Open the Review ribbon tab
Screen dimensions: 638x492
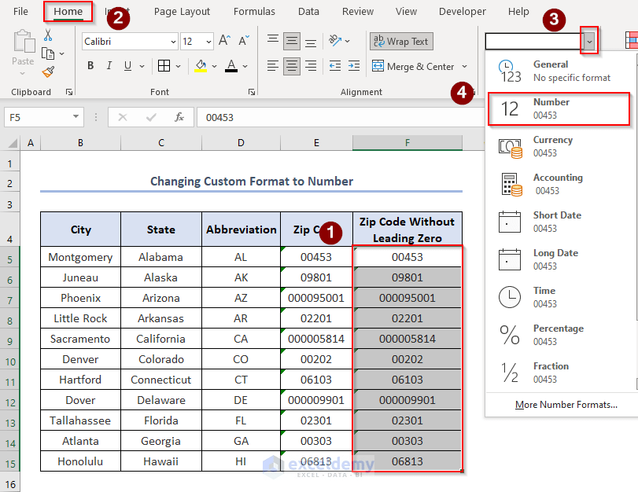point(357,11)
